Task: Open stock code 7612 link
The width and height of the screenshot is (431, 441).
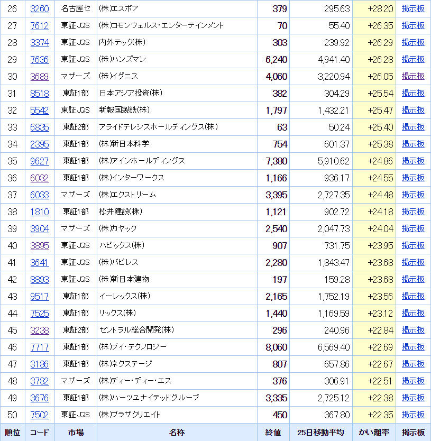Action: point(40,26)
